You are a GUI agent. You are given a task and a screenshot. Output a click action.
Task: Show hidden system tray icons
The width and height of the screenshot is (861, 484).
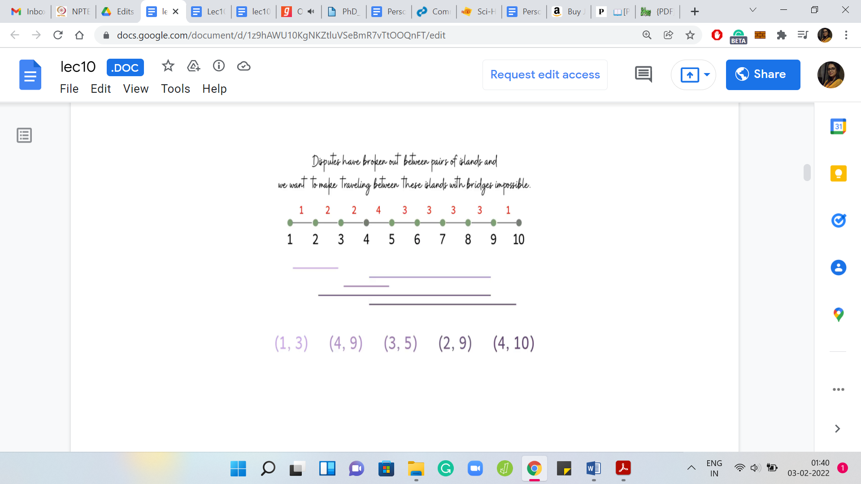coord(691,468)
